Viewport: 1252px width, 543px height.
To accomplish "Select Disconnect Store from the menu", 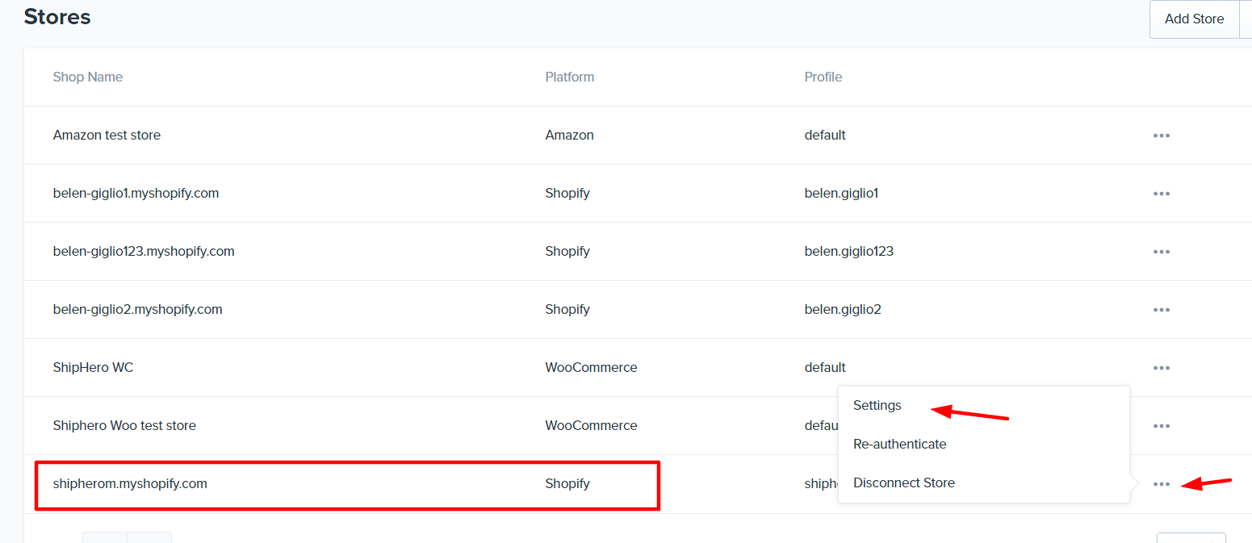I will pyautogui.click(x=903, y=483).
